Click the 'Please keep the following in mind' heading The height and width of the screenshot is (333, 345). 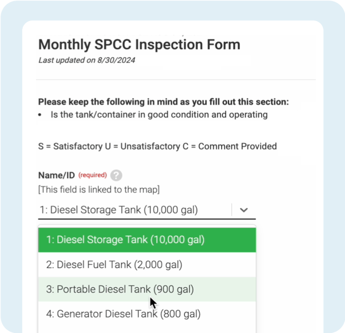[x=163, y=102]
